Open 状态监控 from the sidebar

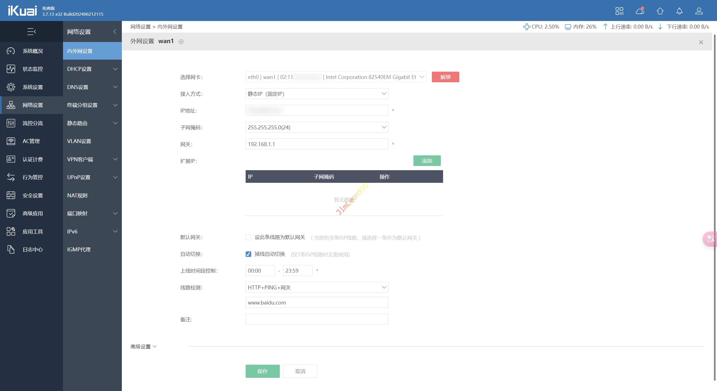(32, 69)
